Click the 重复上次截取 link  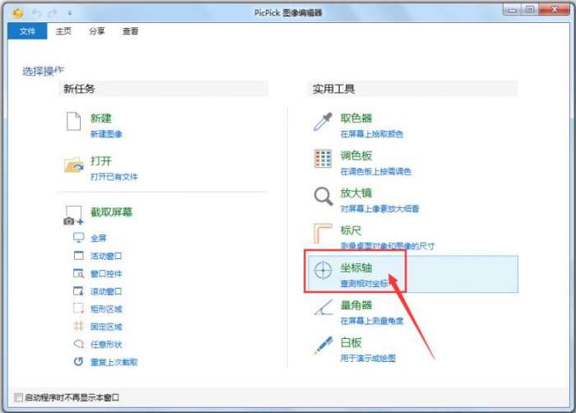[x=114, y=362]
